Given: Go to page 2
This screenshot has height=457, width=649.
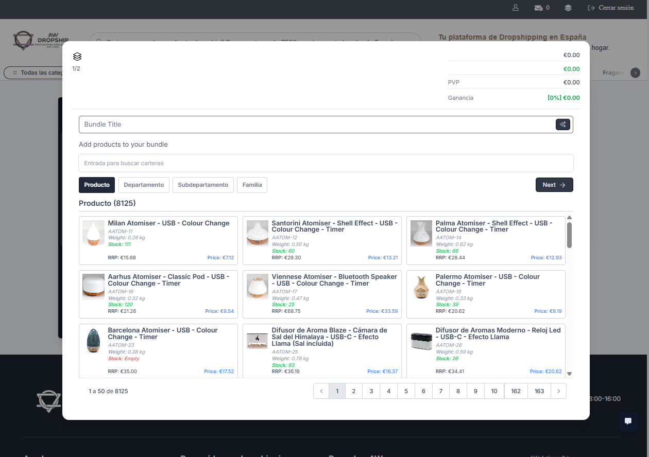Looking at the screenshot, I should tap(354, 391).
